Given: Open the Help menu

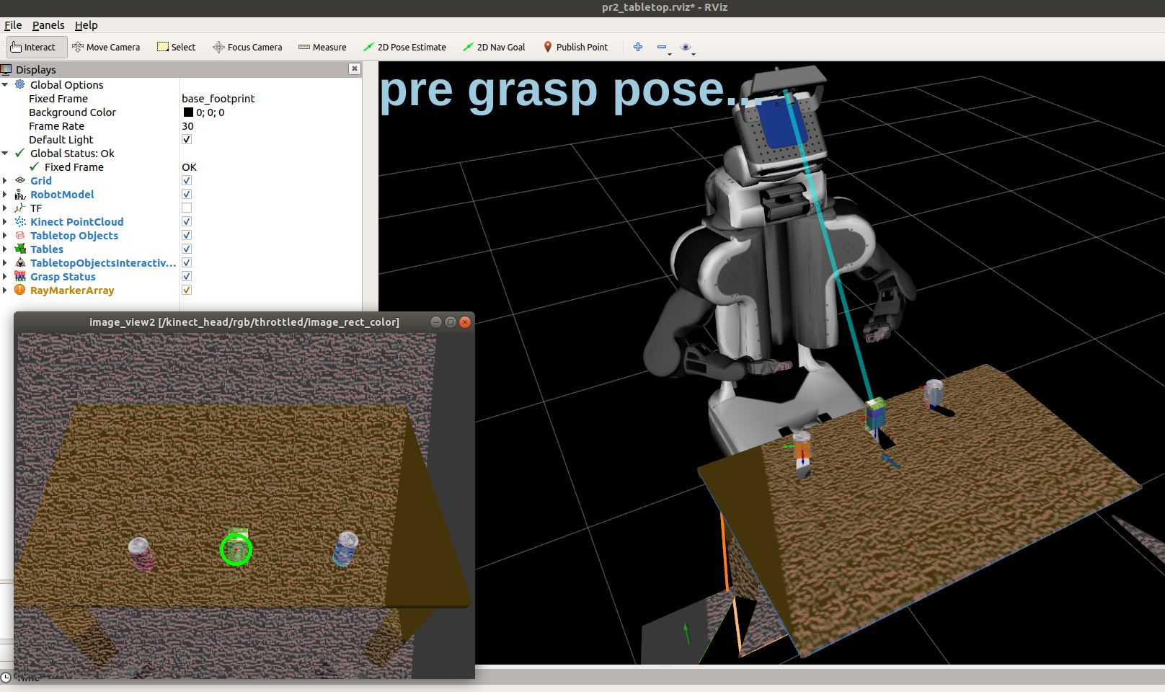Looking at the screenshot, I should [x=86, y=25].
